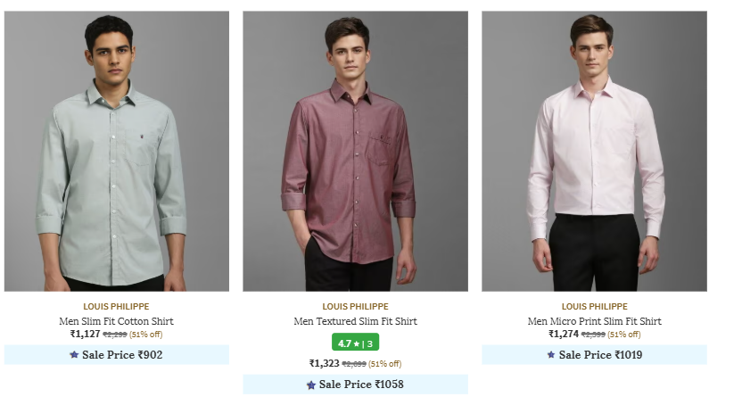This screenshot has width=742, height=397.
Task: Click the star icon beside Sale Price ₹1058
Action: (311, 385)
